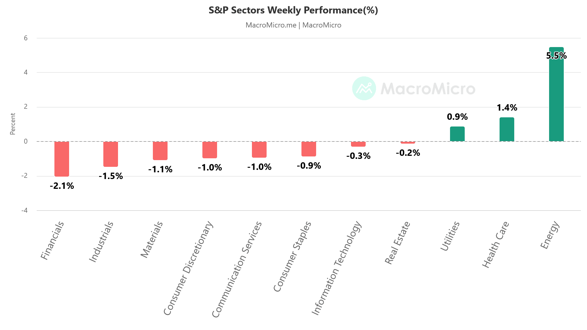Click the 5.5% Energy data label
The height and width of the screenshot is (330, 587).
click(556, 56)
